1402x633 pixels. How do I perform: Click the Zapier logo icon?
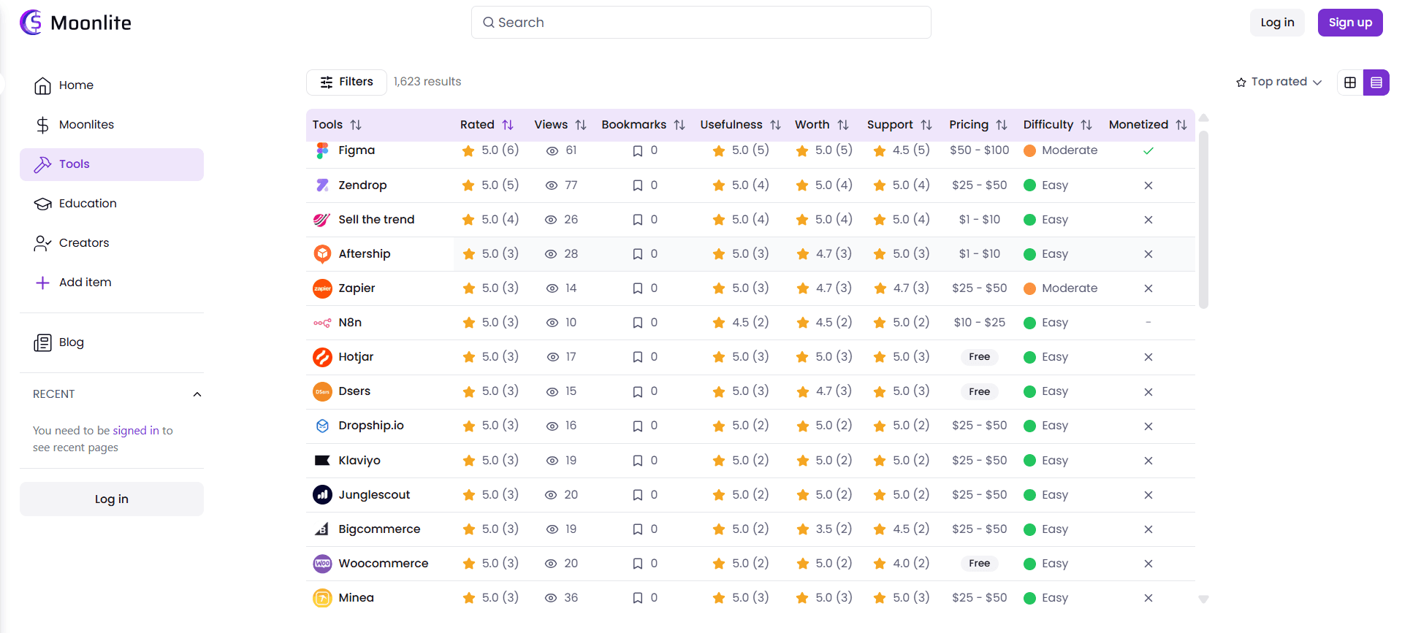(322, 288)
